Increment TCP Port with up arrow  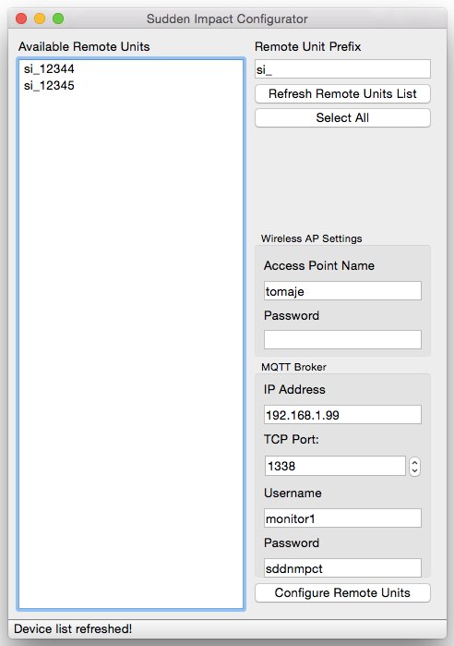click(x=414, y=462)
